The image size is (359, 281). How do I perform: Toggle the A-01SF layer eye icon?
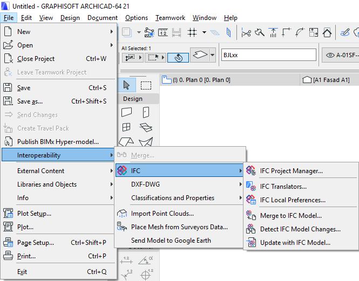(x=330, y=55)
